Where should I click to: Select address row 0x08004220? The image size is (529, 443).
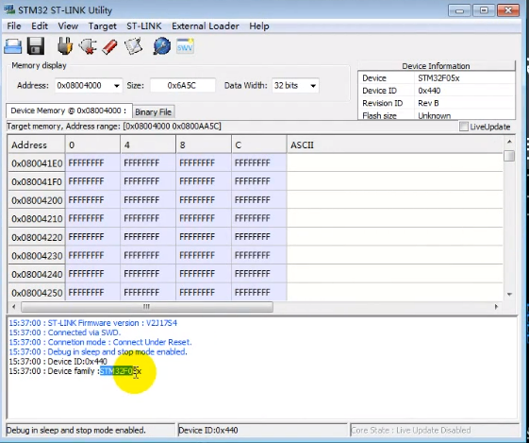tap(37, 237)
